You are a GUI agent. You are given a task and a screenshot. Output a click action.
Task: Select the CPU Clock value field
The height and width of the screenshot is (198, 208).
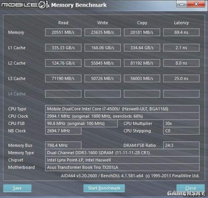click(x=122, y=116)
